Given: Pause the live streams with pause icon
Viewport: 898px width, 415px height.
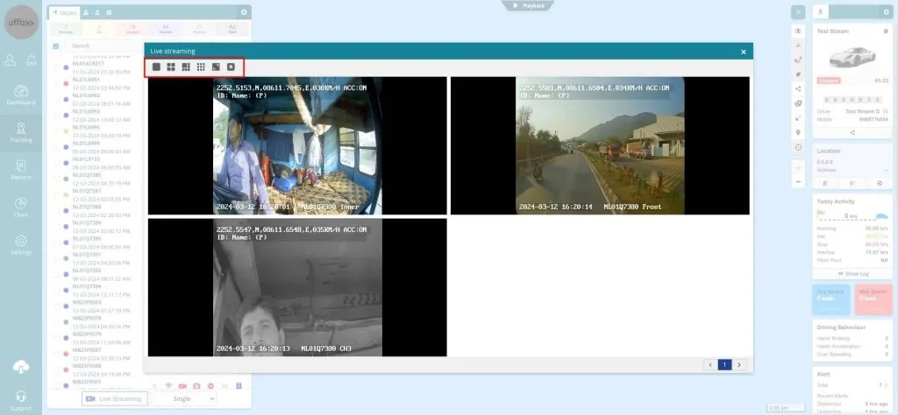Looking at the screenshot, I should point(231,67).
